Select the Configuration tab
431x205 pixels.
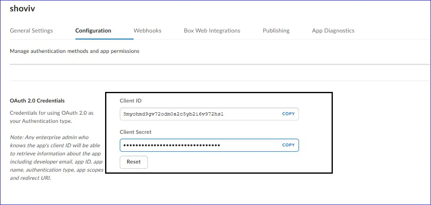pyautogui.click(x=93, y=31)
